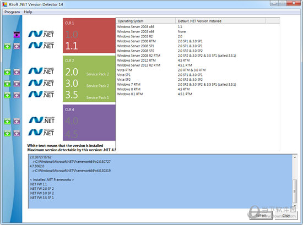Click green download icon for .NET 2.0

tap(7, 72)
